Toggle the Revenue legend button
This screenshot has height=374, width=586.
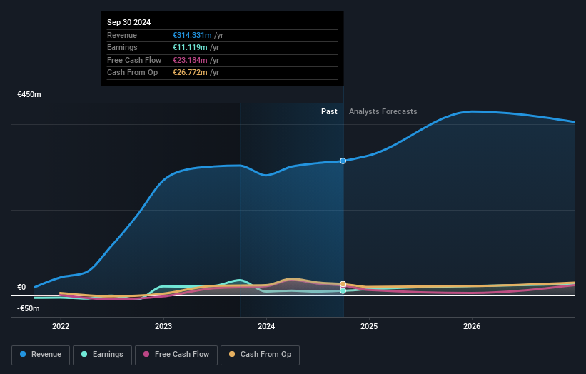point(41,355)
